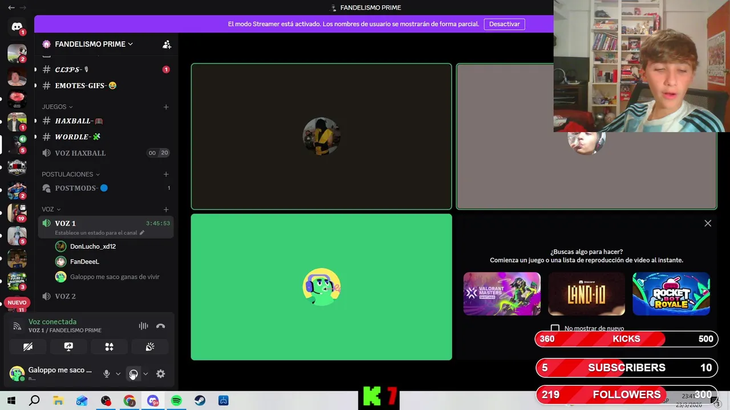730x410 pixels.
Task: Open File Explorer from taskbar
Action: click(x=58, y=401)
